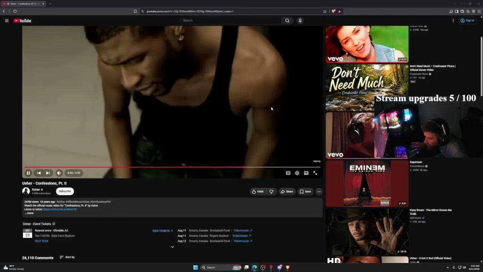The image size is (483, 272).
Task: Save the video to a playlist
Action: [305, 192]
